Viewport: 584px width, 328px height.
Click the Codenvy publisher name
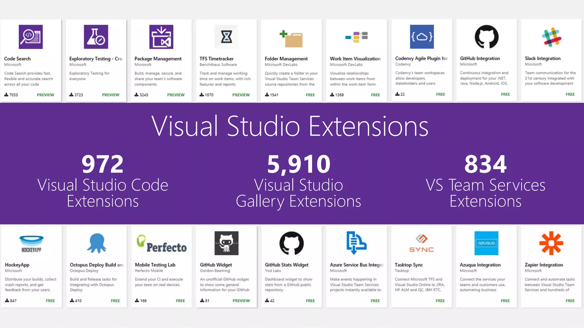click(x=403, y=64)
